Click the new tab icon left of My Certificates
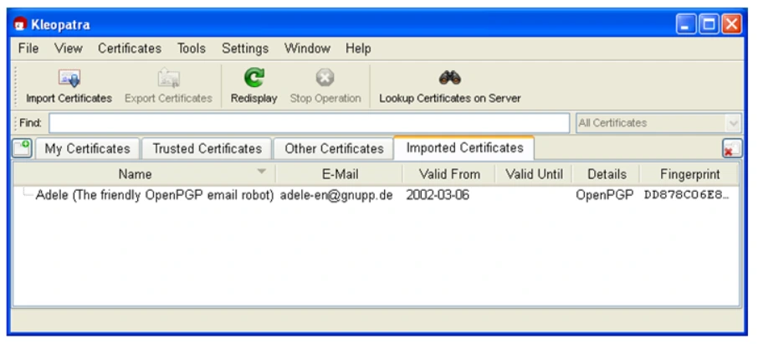The width and height of the screenshot is (758, 344). click(22, 148)
